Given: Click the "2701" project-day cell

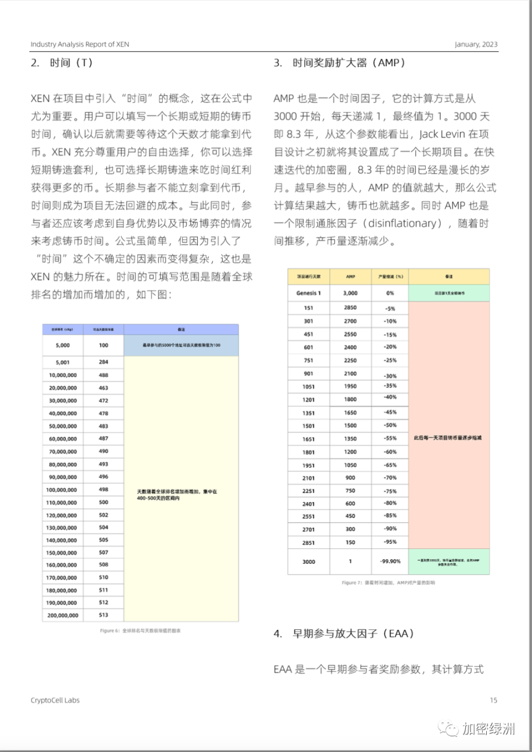Looking at the screenshot, I should tap(309, 529).
